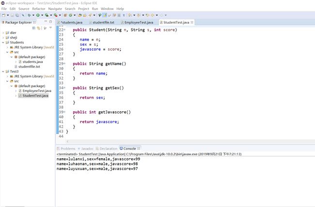Switch to the studentfile.txt tab
The width and height of the screenshot is (315, 207).
103,22
